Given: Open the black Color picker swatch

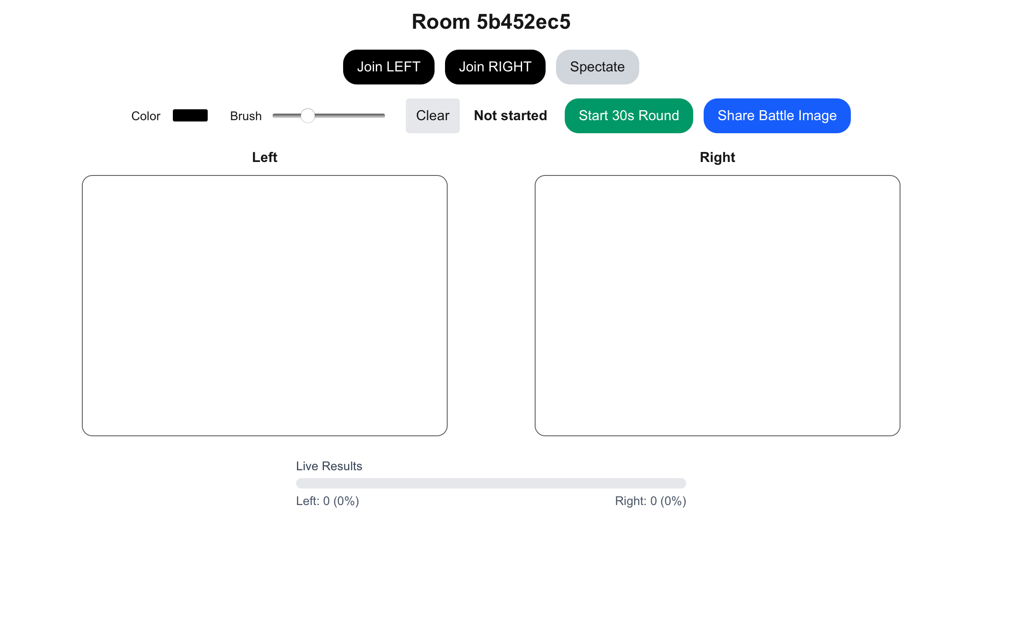Looking at the screenshot, I should tap(190, 115).
